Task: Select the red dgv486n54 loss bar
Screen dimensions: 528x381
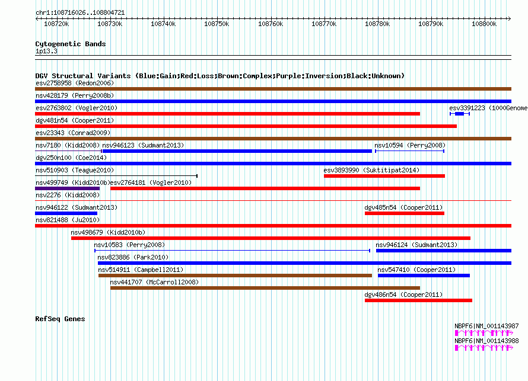Action: (x=418, y=300)
